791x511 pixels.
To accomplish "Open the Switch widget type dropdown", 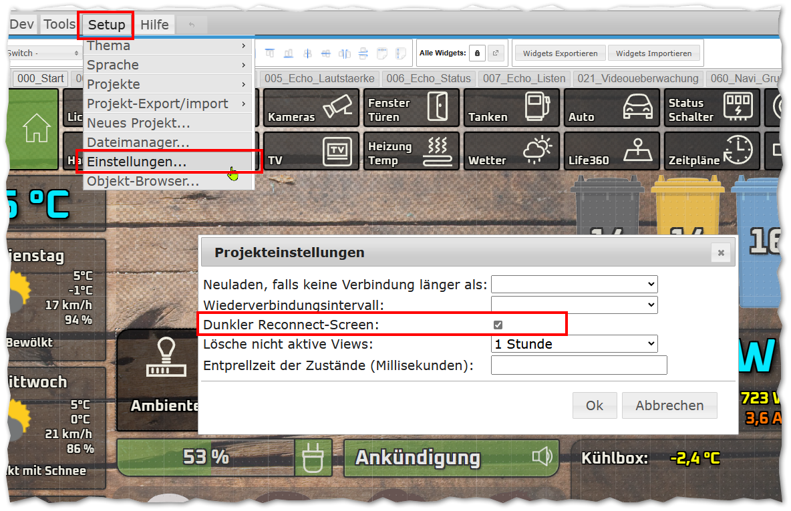I will [43, 53].
